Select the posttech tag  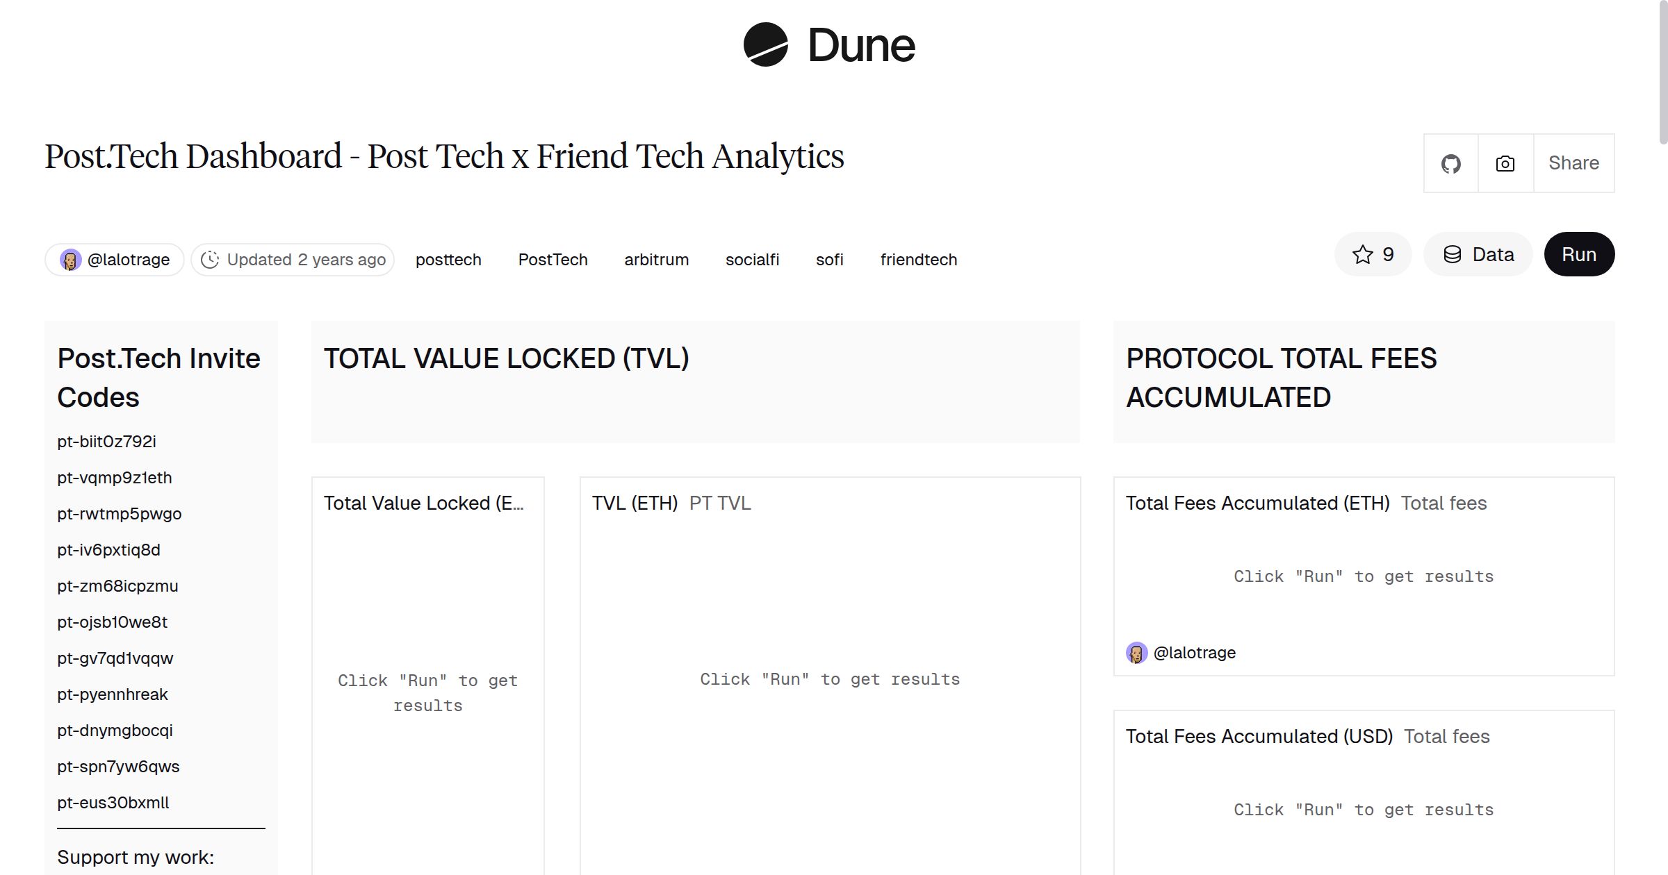(448, 259)
